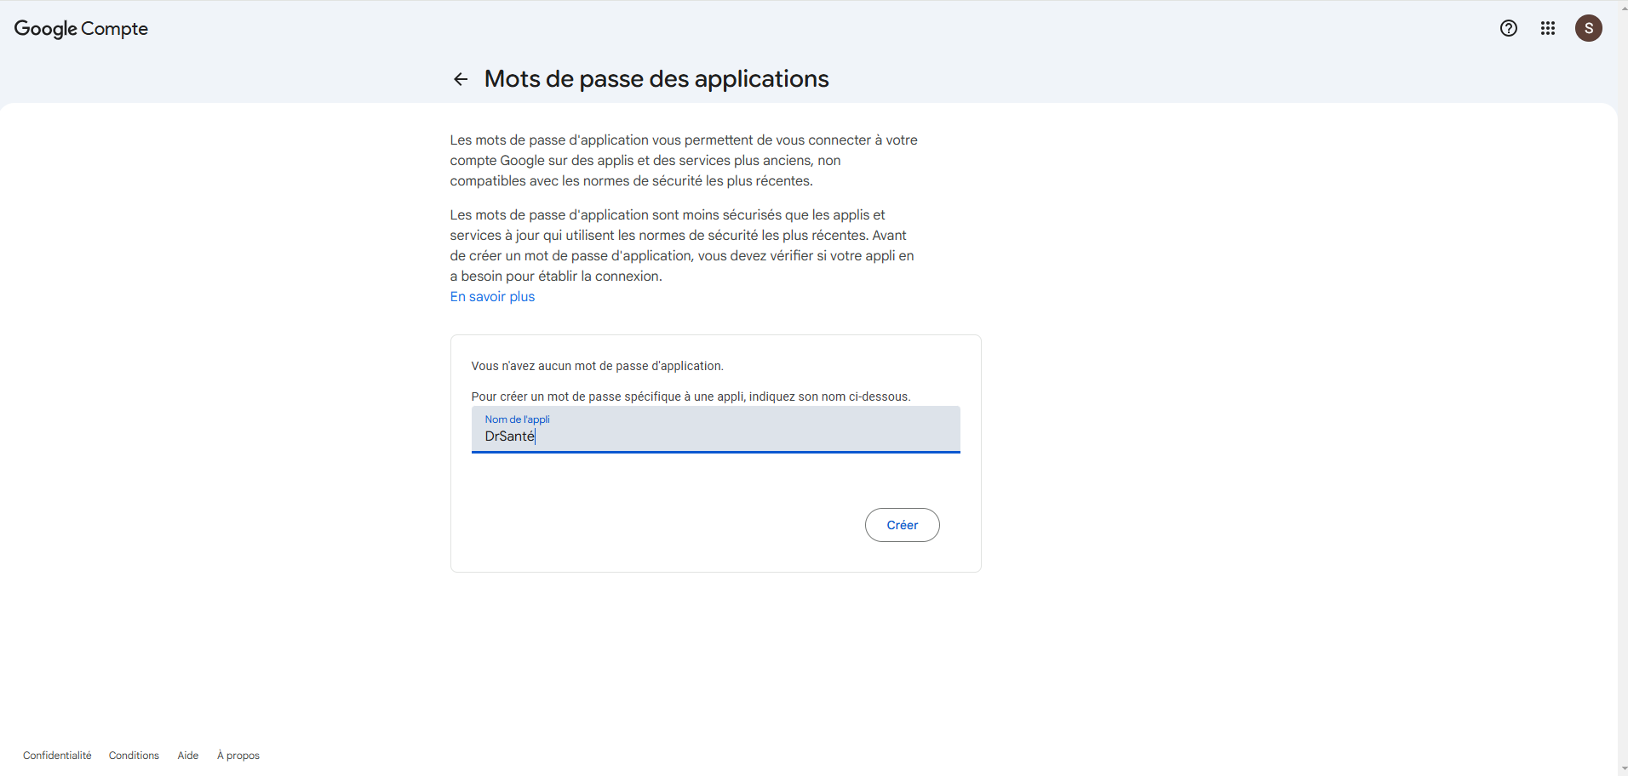
Task: Click the vertical scrollbar track on the right edge
Action: 1624,383
